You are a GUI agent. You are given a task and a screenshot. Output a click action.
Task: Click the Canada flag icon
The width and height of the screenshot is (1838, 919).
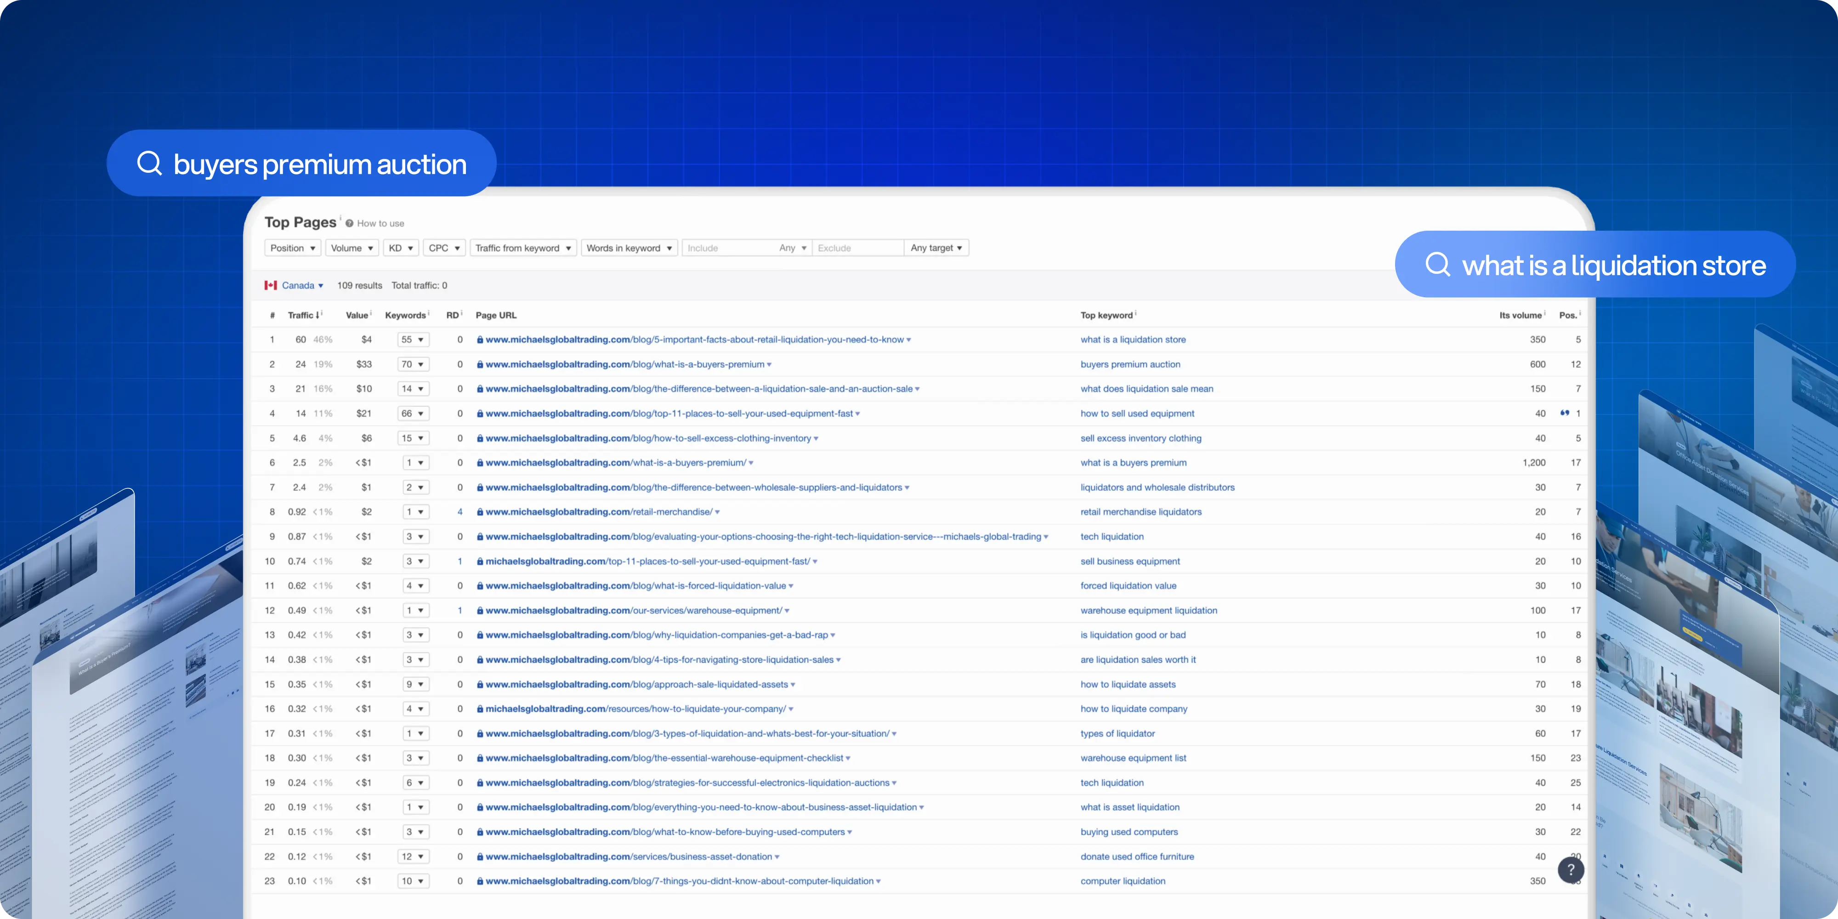pos(271,285)
